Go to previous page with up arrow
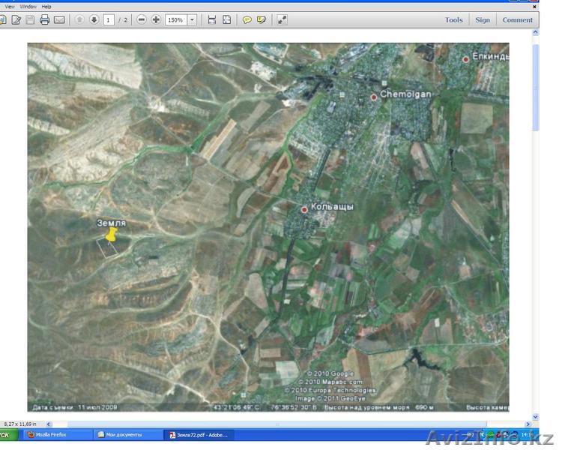The image size is (562, 450). [79, 19]
